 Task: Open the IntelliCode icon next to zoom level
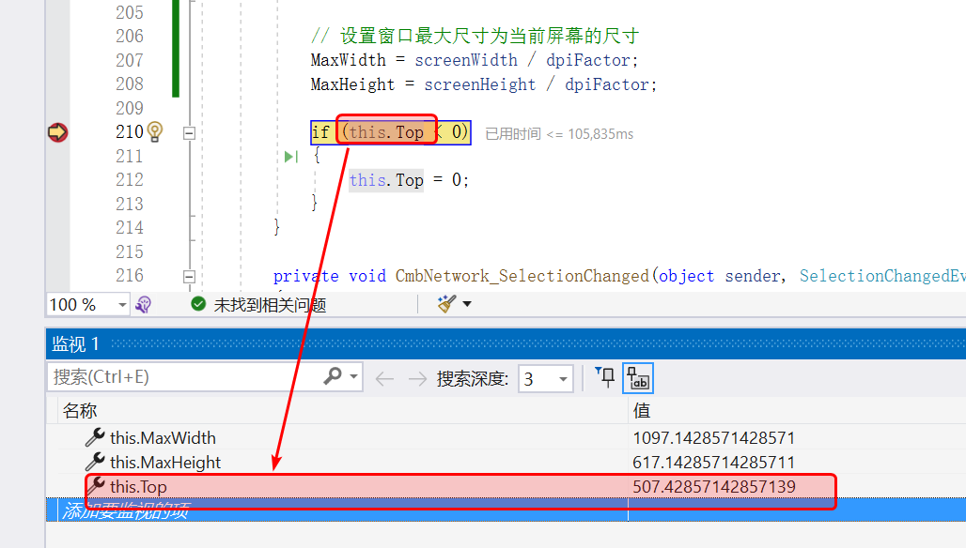144,304
